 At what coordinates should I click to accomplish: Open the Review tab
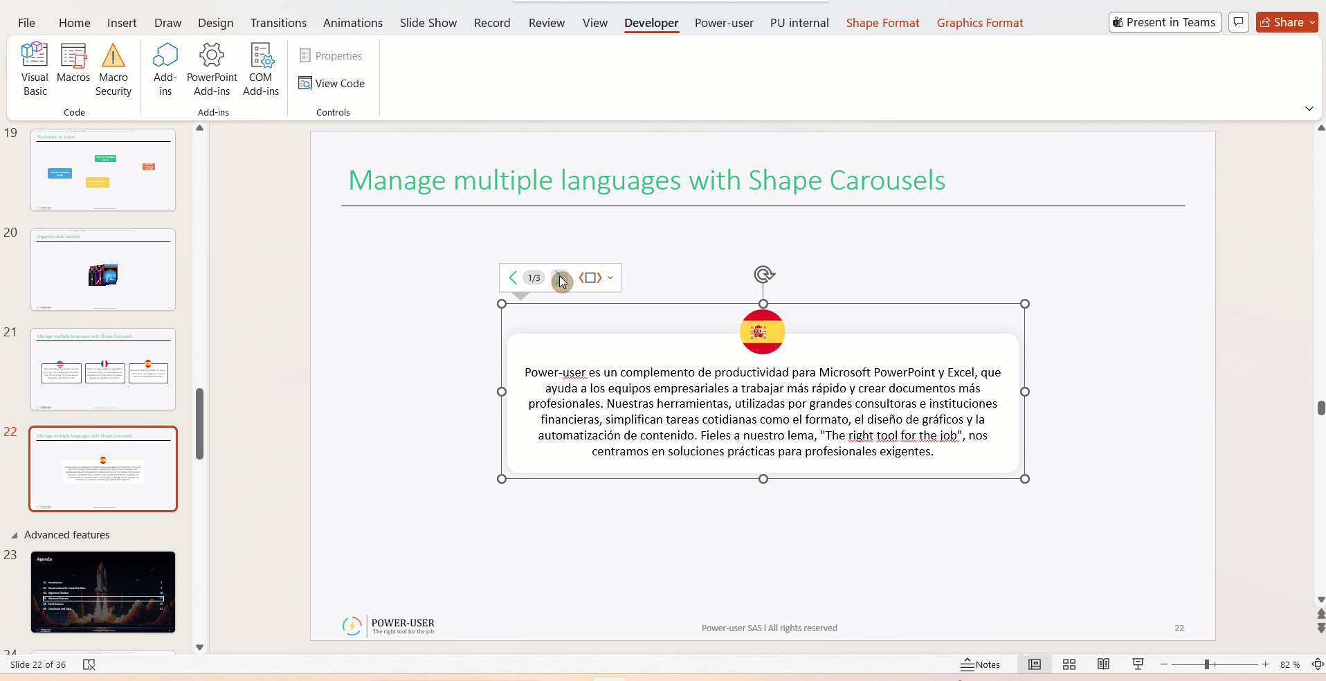pyautogui.click(x=547, y=23)
